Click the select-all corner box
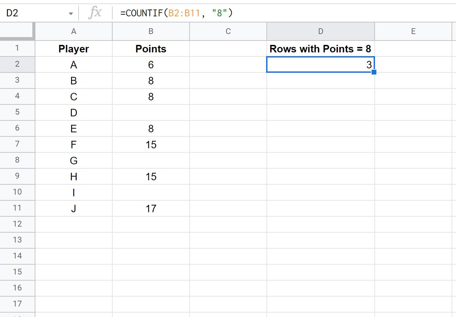This screenshot has width=456, height=317. (17, 31)
